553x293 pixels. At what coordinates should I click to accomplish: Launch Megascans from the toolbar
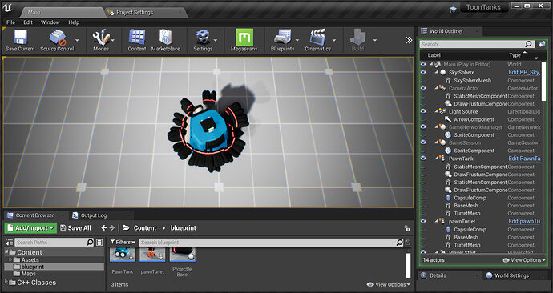(x=244, y=38)
